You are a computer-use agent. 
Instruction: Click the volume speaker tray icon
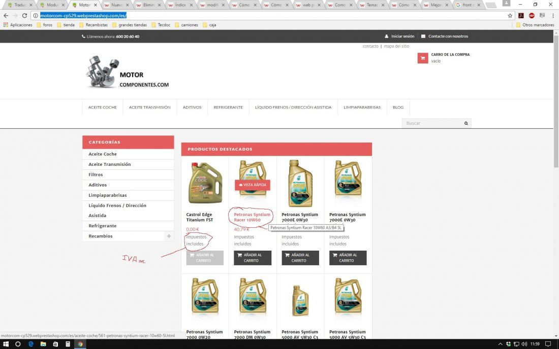(524, 344)
